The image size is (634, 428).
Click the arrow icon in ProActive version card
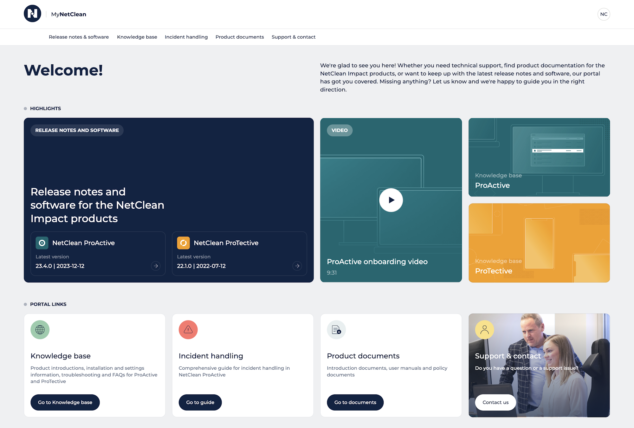click(156, 266)
